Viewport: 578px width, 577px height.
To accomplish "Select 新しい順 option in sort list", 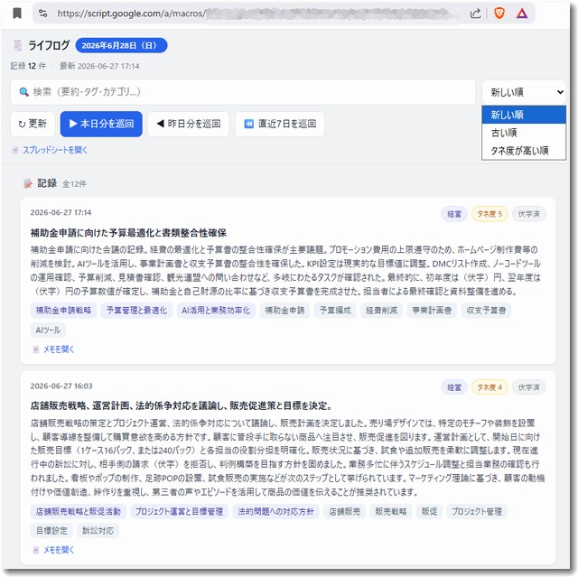I will 524,115.
